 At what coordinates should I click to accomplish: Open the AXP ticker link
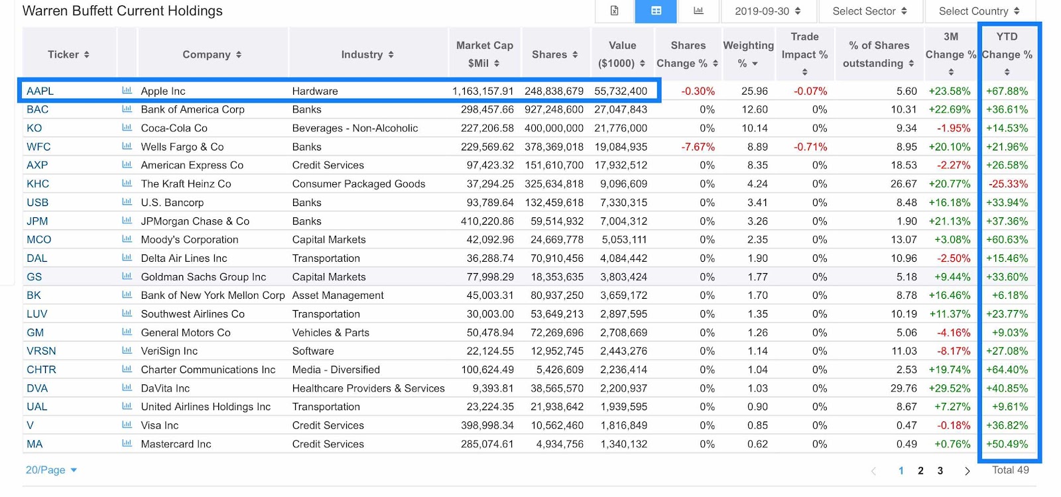click(x=37, y=165)
